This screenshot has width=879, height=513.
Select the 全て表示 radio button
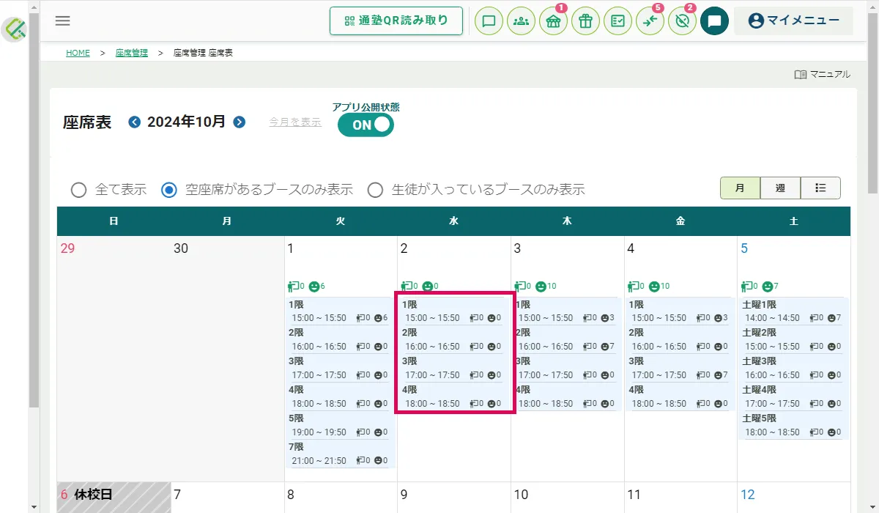[78, 190]
